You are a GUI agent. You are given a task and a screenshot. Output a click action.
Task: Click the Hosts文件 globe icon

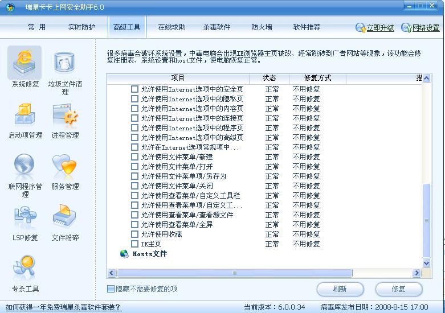(124, 254)
